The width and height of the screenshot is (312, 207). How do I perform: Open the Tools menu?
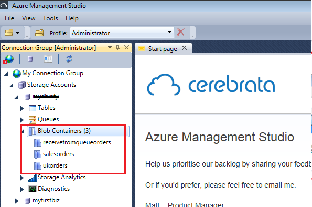[50, 18]
